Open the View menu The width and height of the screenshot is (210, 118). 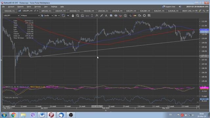point(46,7)
